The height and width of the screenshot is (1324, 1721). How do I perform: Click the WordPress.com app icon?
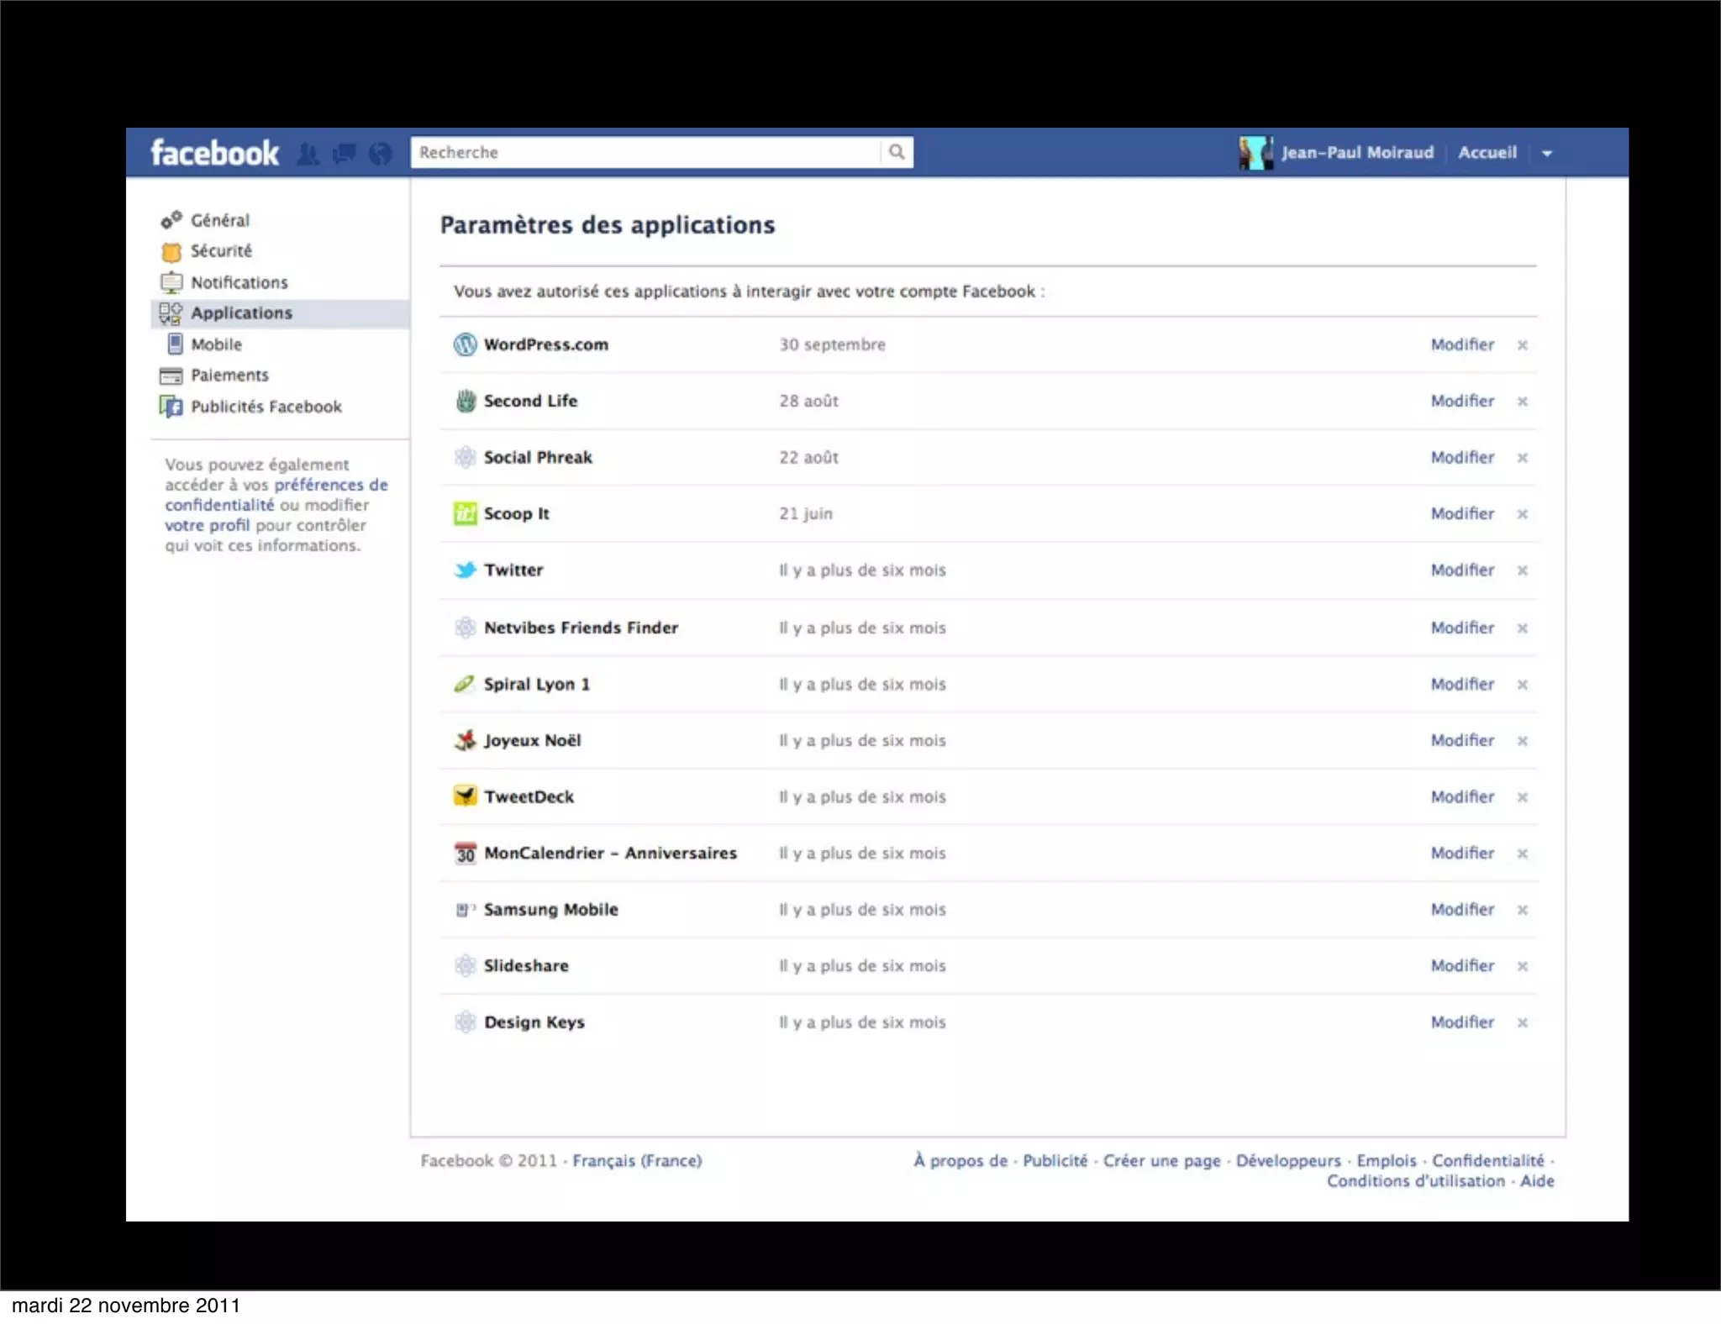465,344
